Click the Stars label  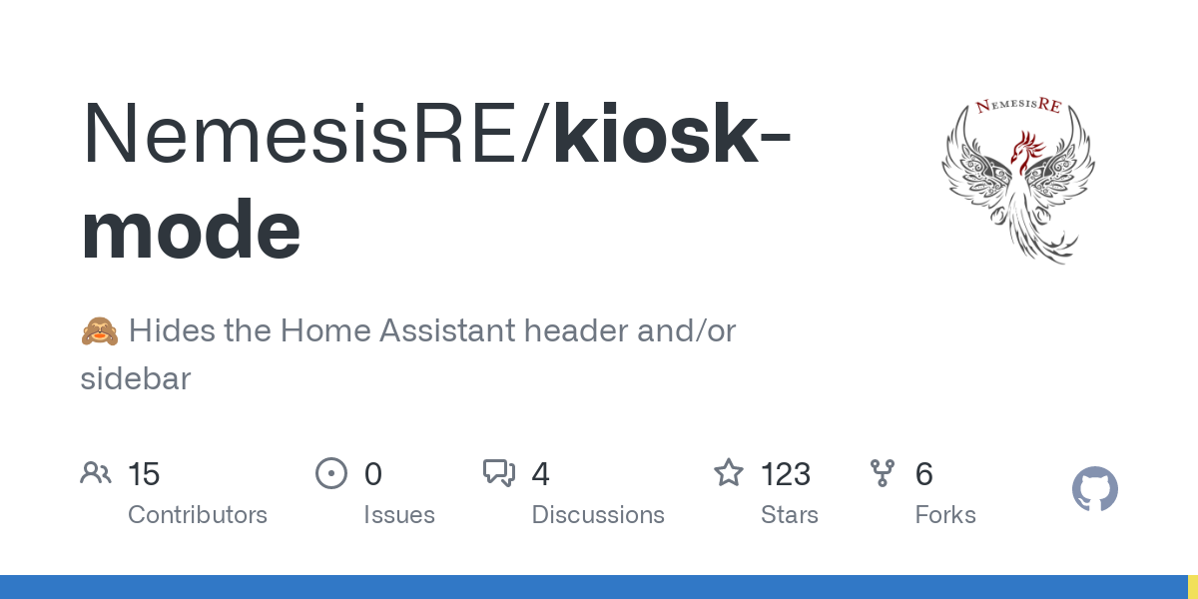tap(790, 515)
